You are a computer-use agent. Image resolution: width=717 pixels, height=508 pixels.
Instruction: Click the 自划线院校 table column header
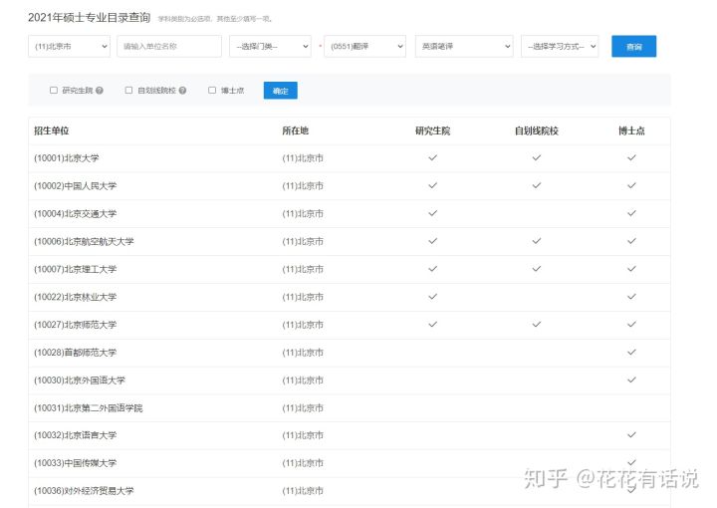point(537,130)
